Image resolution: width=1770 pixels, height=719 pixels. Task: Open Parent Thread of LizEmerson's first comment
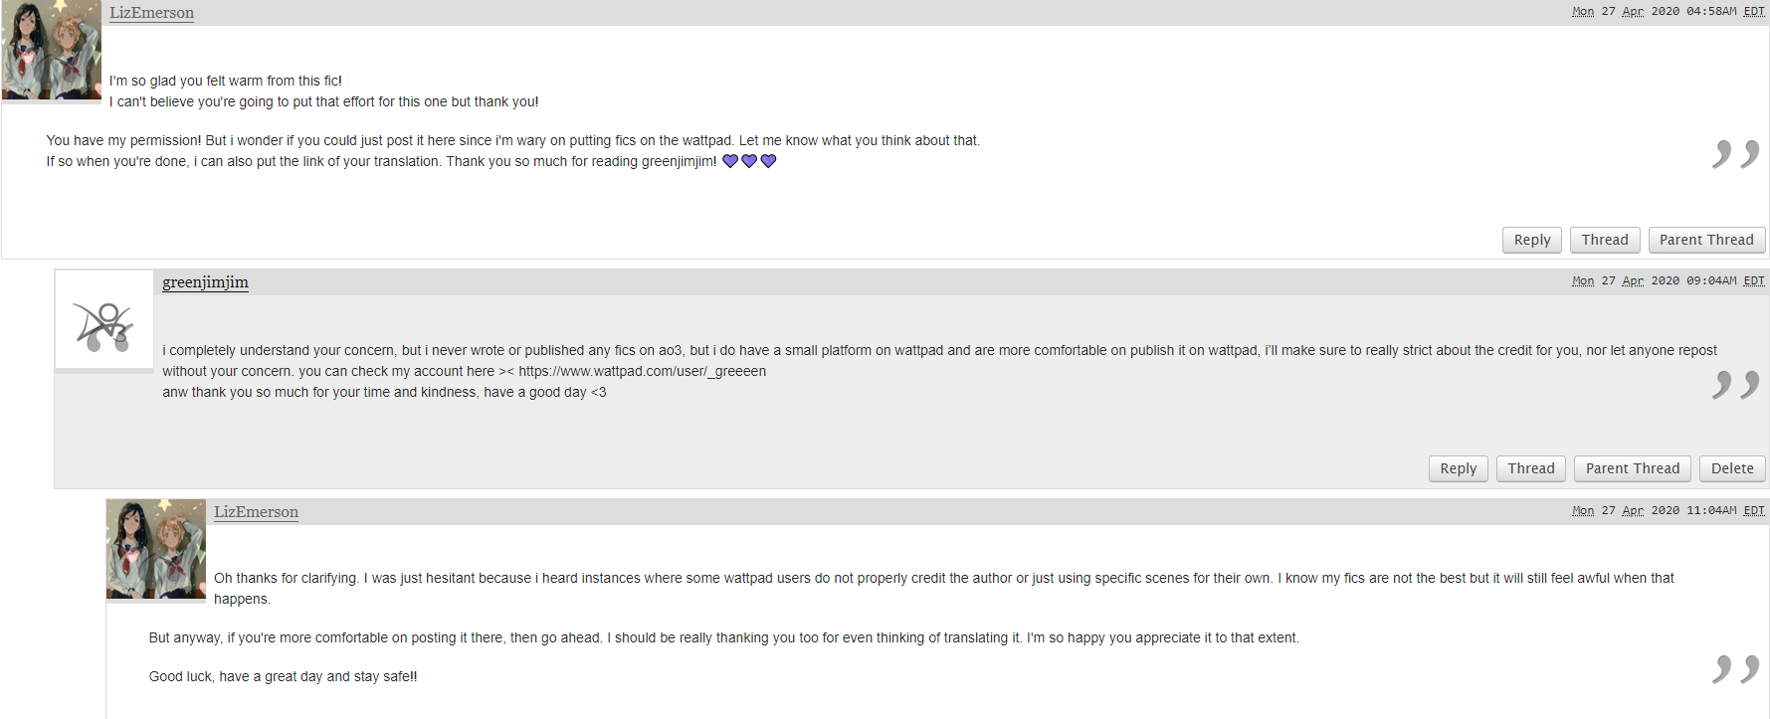[x=1706, y=240]
